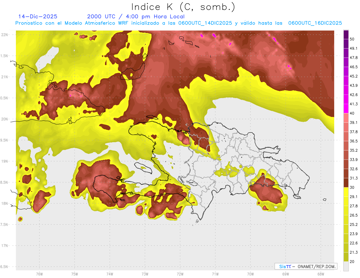Viewport: 360px width, 278px height.
Task: Click the color bar value 45.2
Action: (353, 76)
